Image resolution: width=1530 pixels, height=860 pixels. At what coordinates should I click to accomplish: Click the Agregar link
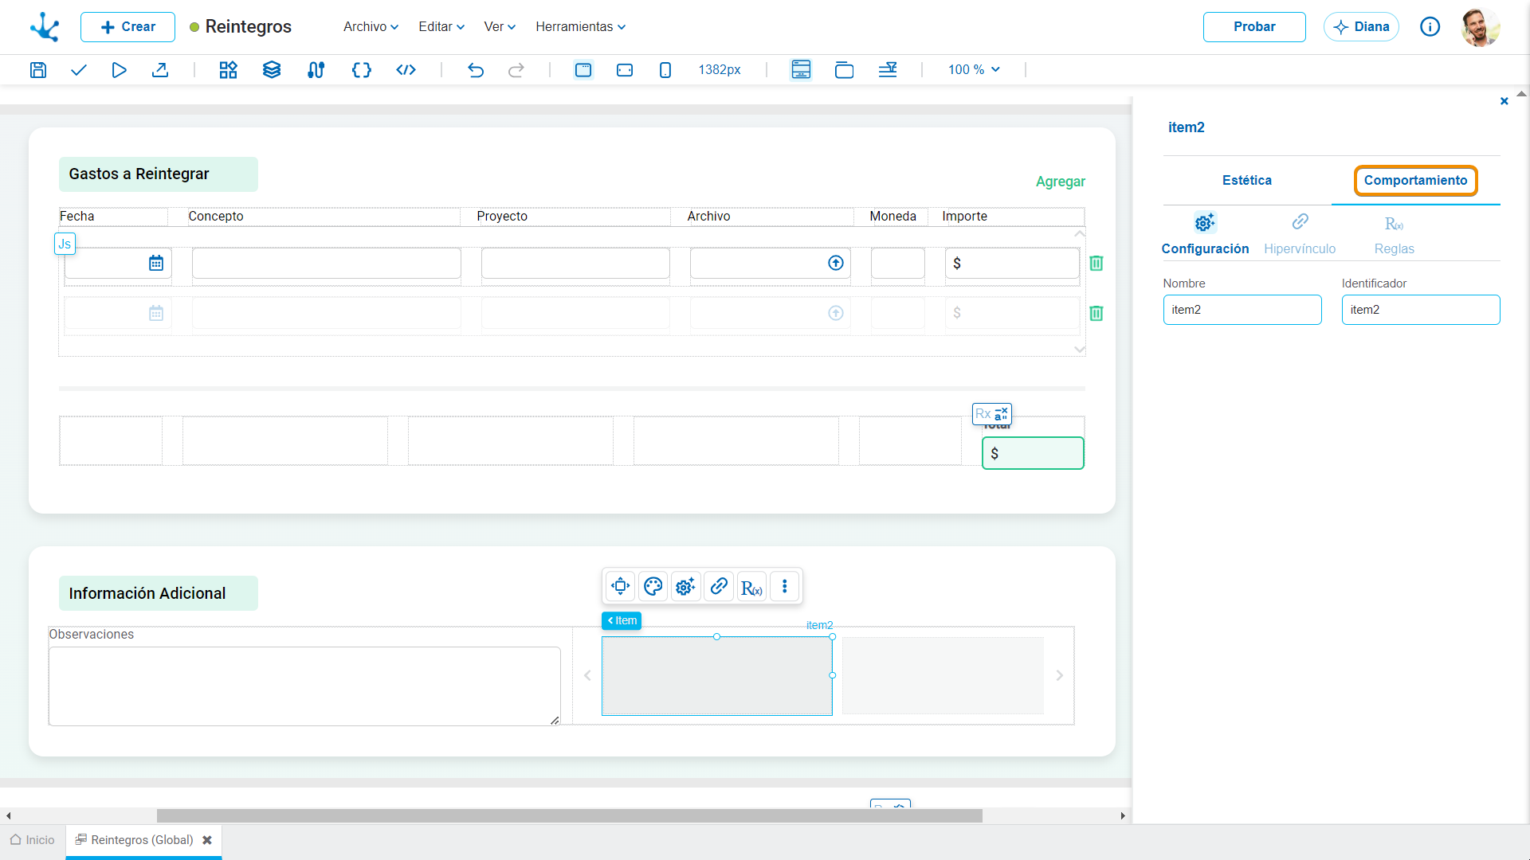(x=1061, y=182)
